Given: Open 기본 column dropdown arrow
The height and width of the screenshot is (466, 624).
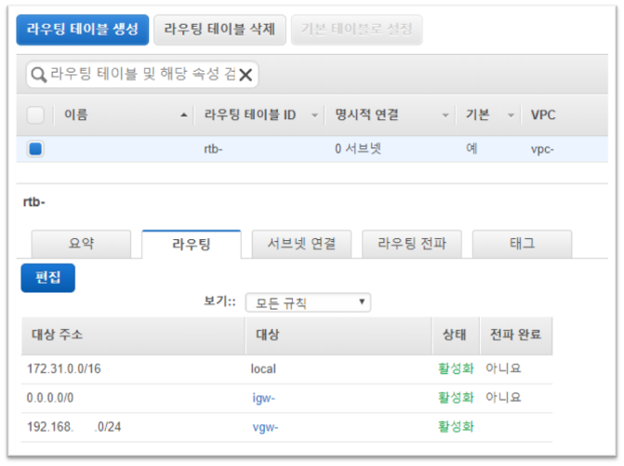Looking at the screenshot, I should (x=511, y=115).
